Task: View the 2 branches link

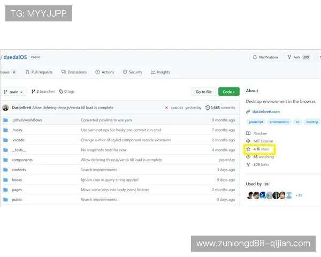Action: tap(43, 92)
